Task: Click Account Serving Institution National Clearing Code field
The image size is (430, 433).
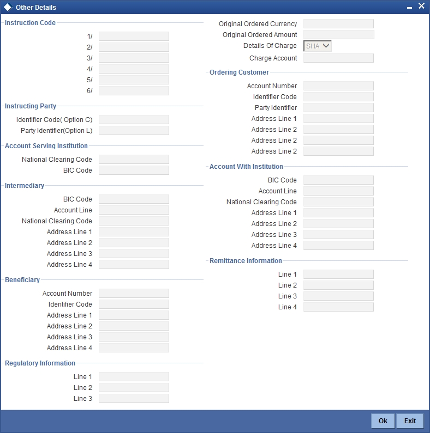Action: point(134,160)
